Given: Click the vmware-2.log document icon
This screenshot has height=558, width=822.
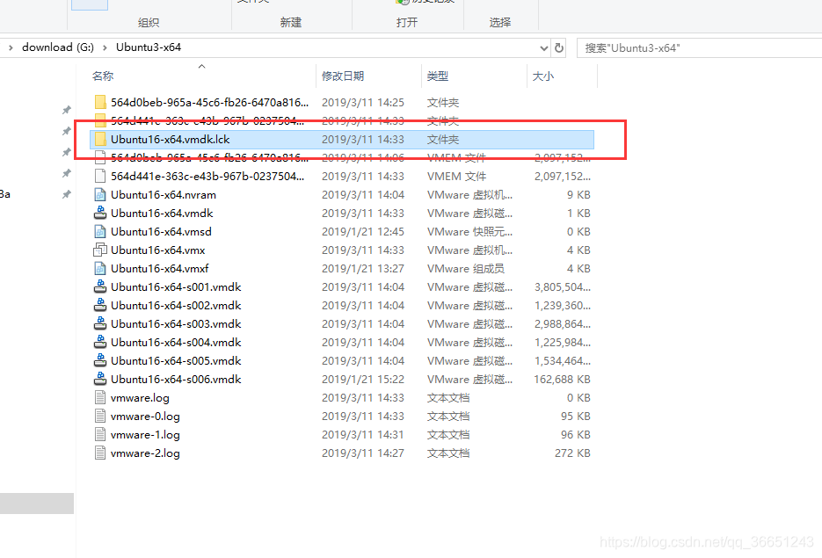Looking at the screenshot, I should [100, 453].
